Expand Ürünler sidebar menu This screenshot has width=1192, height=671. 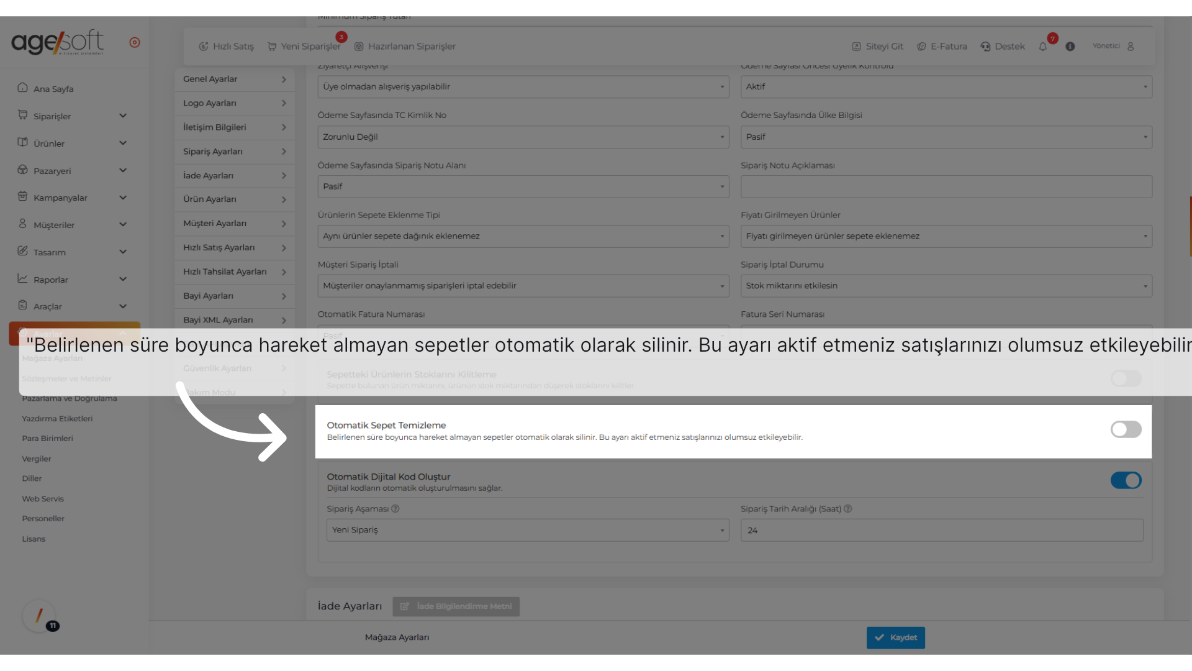72,143
